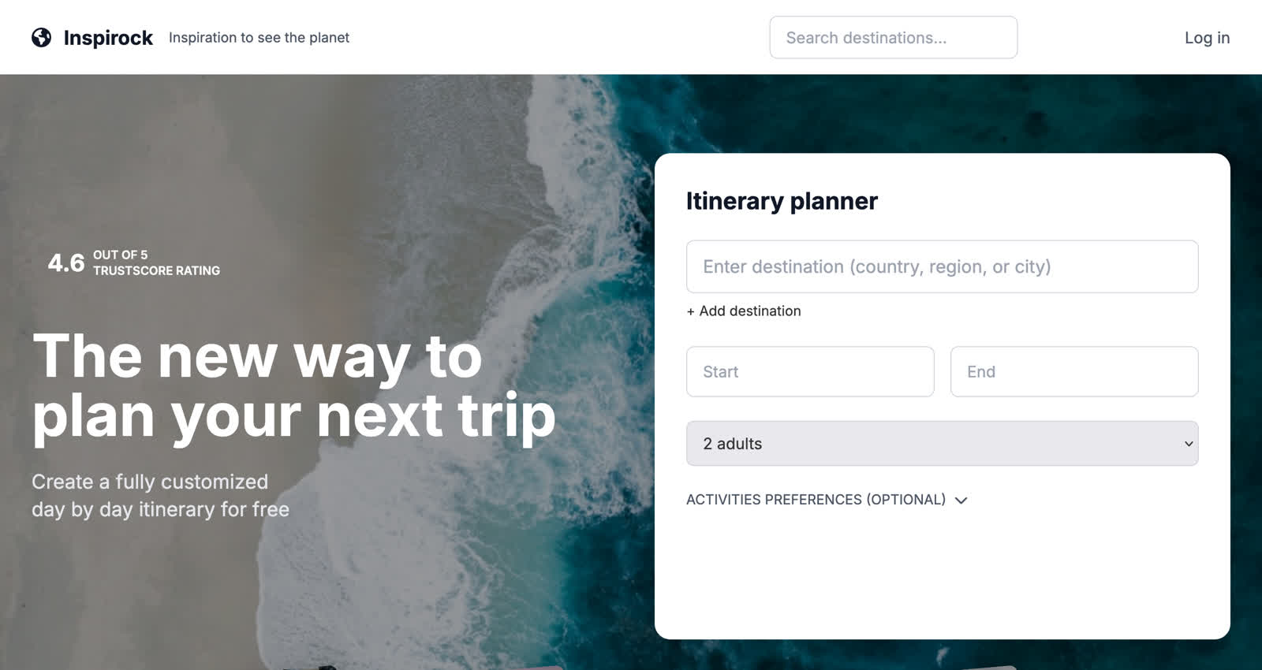Image resolution: width=1262 pixels, height=670 pixels.
Task: Click the Inspirock globe logo icon
Action: (42, 38)
